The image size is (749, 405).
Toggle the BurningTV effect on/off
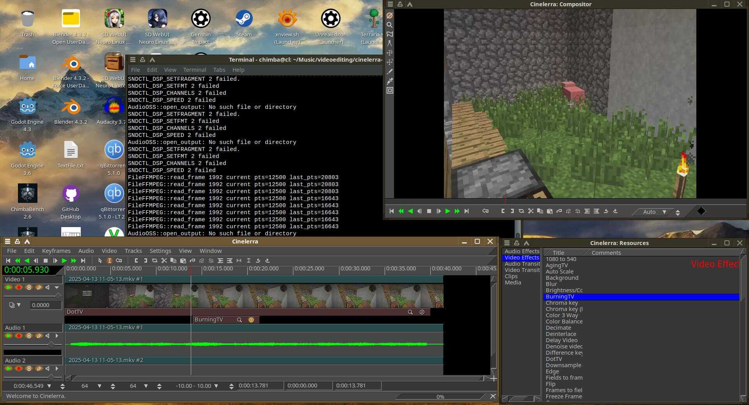pos(251,320)
